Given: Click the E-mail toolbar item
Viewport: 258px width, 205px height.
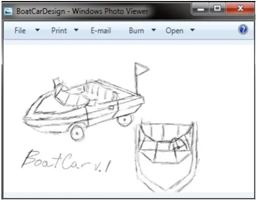Looking at the screenshot, I should [101, 31].
